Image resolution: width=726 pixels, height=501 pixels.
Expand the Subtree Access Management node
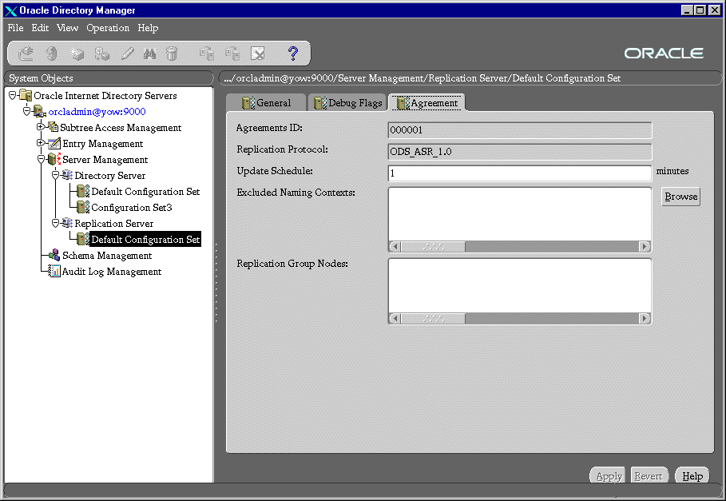point(41,127)
